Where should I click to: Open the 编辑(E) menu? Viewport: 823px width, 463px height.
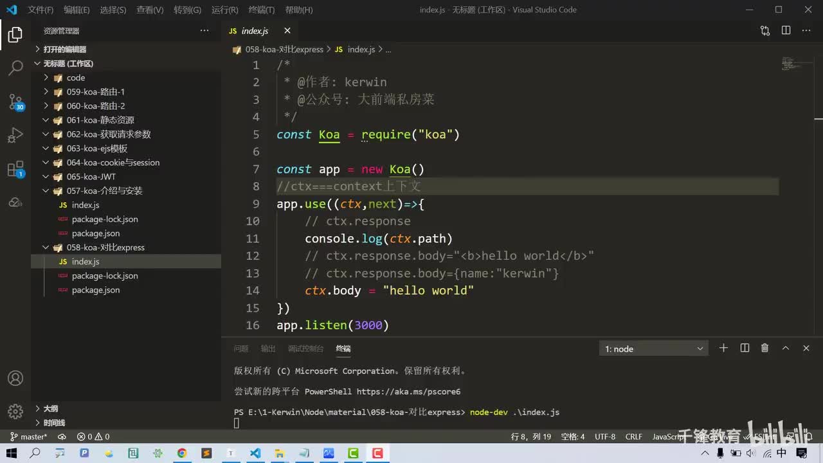point(77,10)
